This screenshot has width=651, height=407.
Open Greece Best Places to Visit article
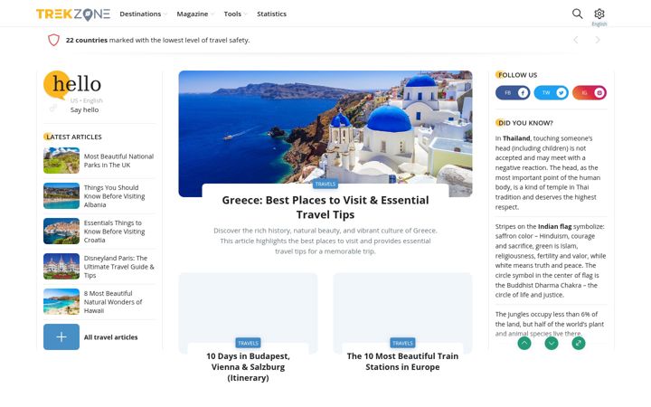coord(325,207)
